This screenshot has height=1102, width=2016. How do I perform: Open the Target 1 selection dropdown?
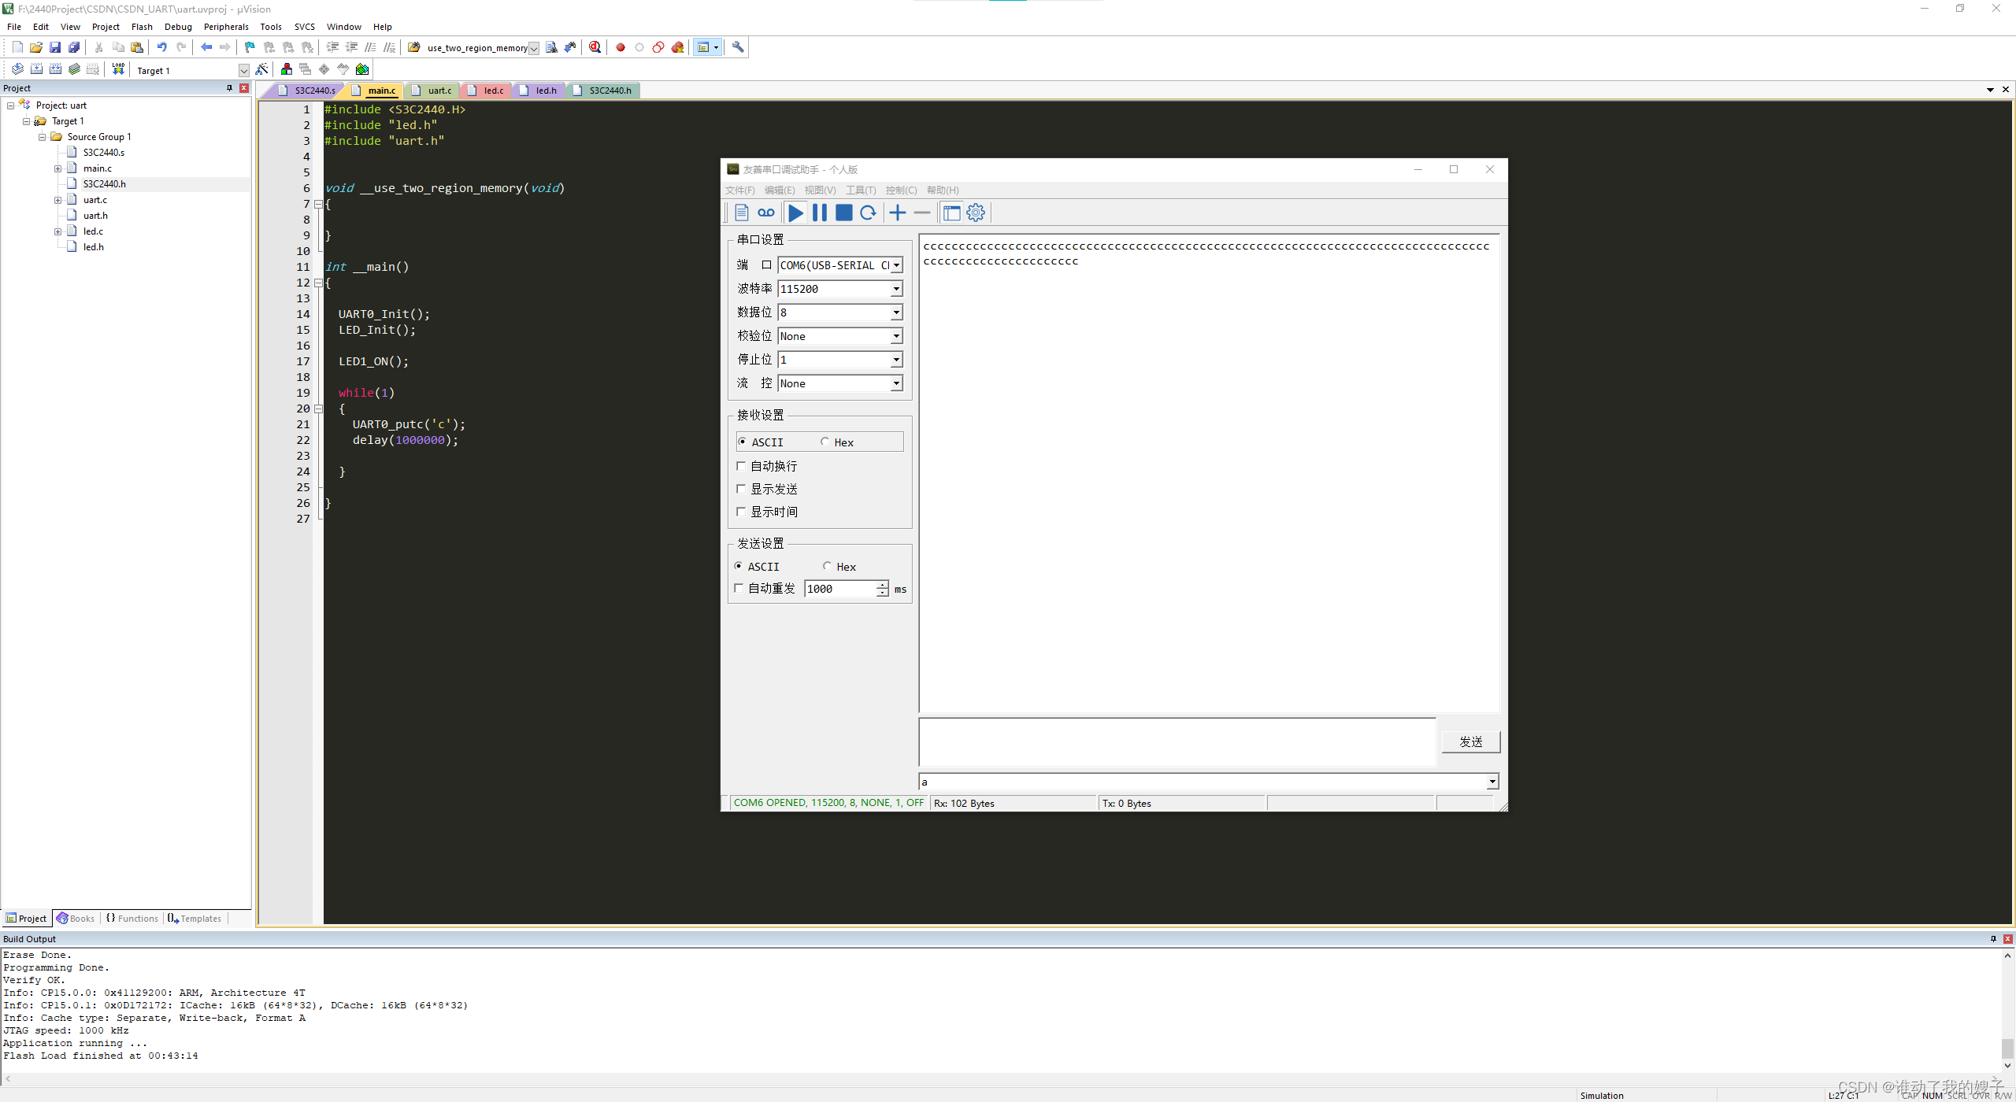(x=243, y=71)
